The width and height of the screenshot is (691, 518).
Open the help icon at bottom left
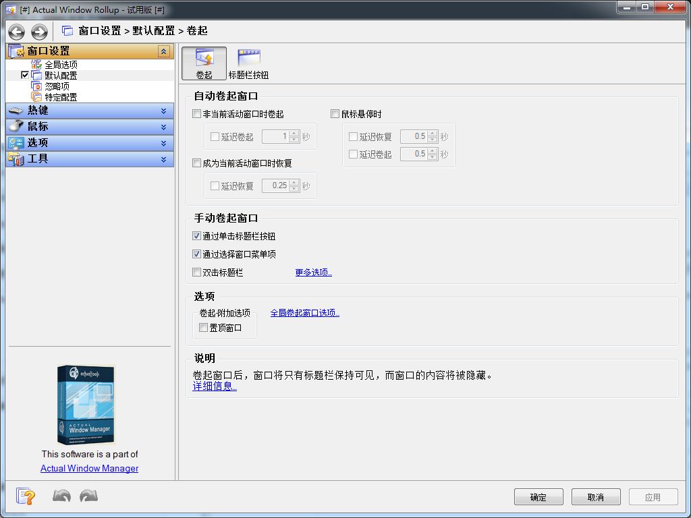[25, 496]
